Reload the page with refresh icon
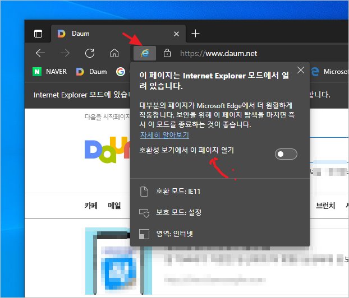Screen dimensions: 349x298 click(x=89, y=53)
